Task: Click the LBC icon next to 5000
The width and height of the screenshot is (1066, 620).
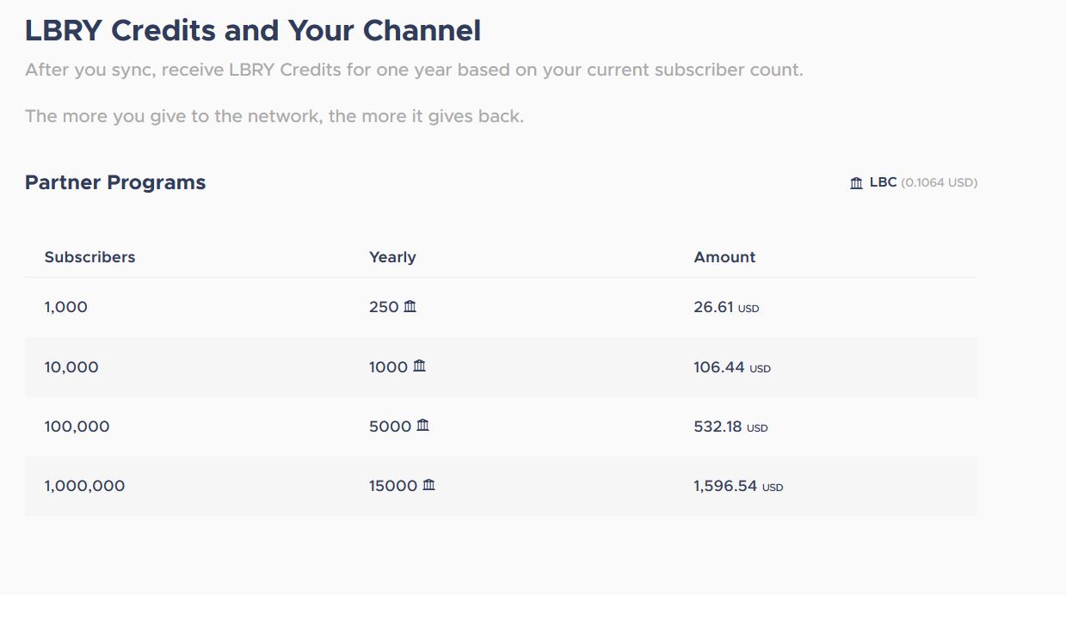Action: pos(422,426)
